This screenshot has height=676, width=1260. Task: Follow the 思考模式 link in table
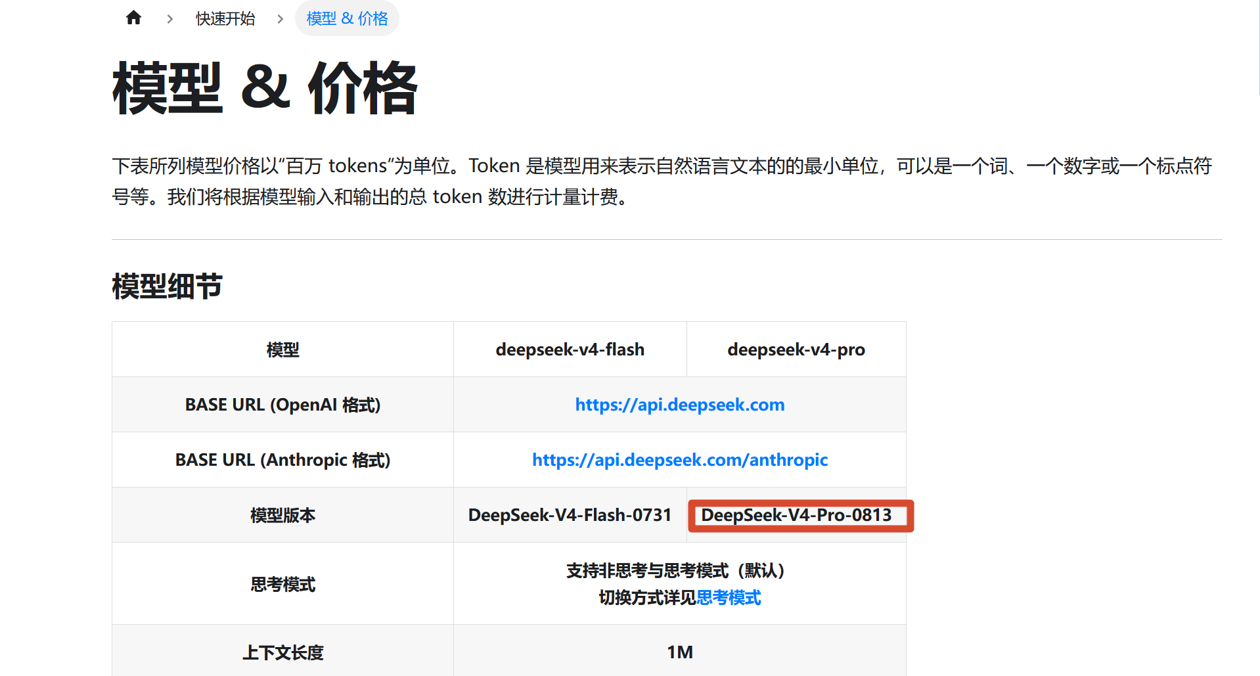click(x=729, y=598)
